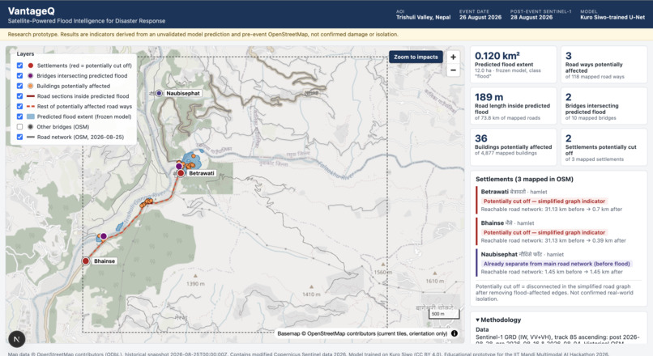Click the Zoom to impacts button
Screen dimensions: 653x356
[x=416, y=57]
